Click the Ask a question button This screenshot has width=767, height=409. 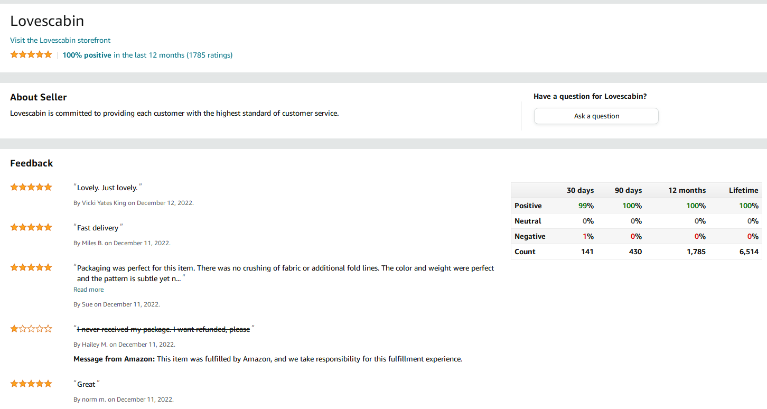(x=596, y=116)
